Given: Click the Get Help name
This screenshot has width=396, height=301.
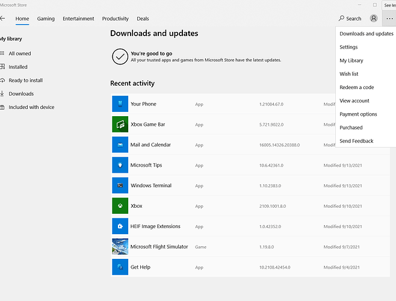Looking at the screenshot, I should tap(140, 267).
